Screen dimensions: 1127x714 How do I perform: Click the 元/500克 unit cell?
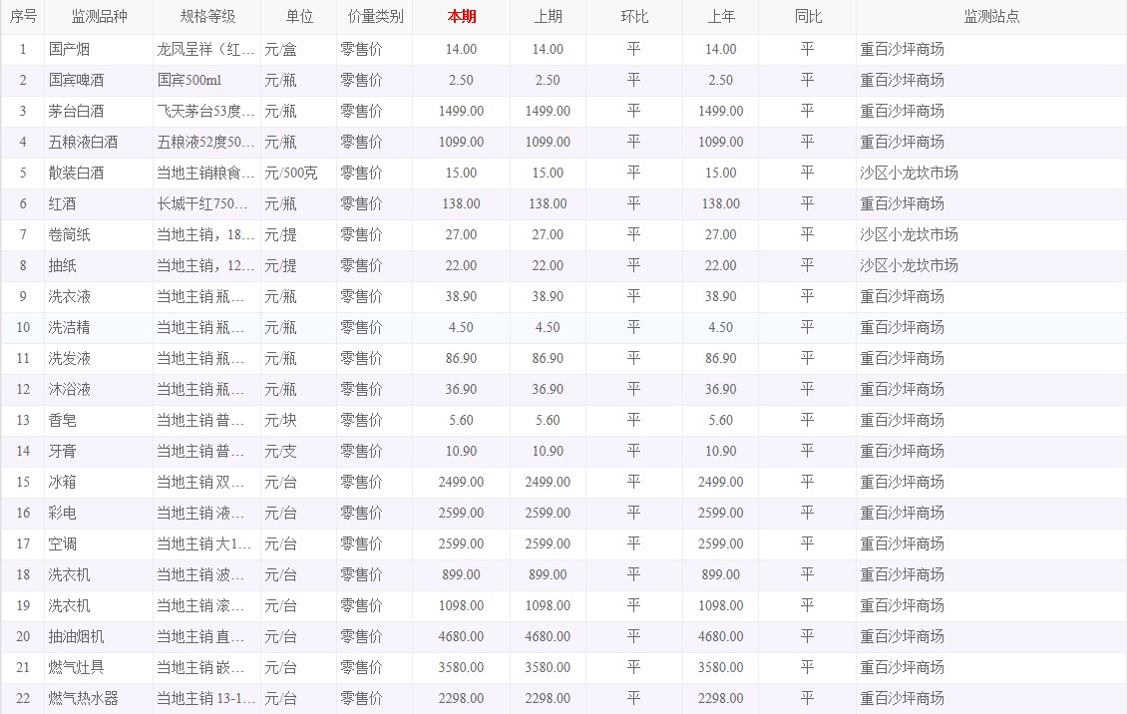point(291,174)
